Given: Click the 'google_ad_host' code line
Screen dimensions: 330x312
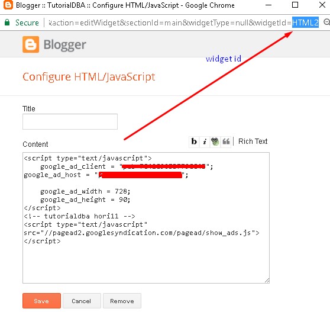Looking at the screenshot, I should pos(106,175).
